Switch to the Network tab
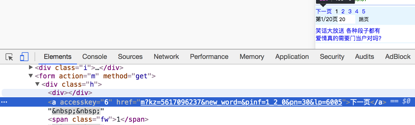The height and width of the screenshot is (125, 415). tap(167, 57)
